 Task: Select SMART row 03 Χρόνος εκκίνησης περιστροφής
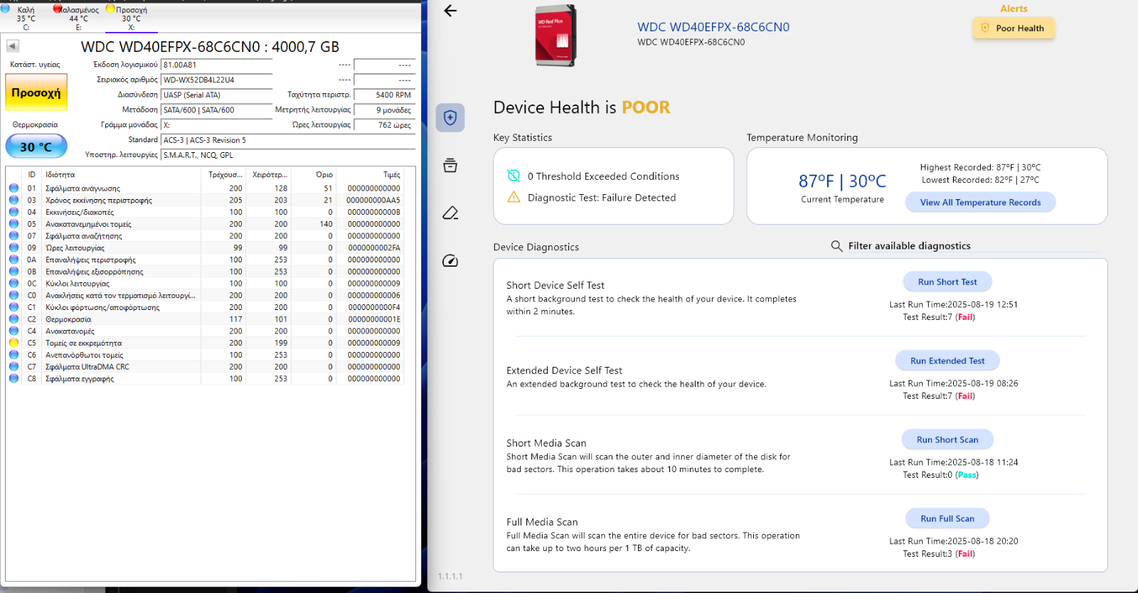pyautogui.click(x=205, y=201)
